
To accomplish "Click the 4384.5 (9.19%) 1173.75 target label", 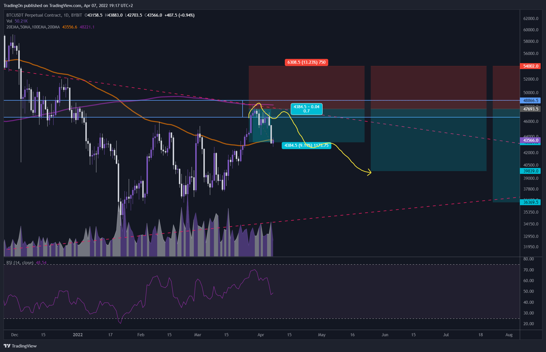I will [307, 145].
